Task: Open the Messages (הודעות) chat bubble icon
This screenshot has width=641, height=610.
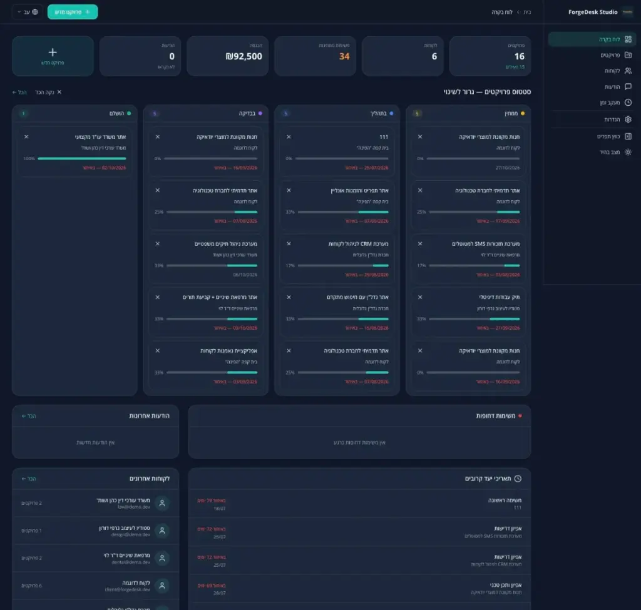Action: click(628, 86)
